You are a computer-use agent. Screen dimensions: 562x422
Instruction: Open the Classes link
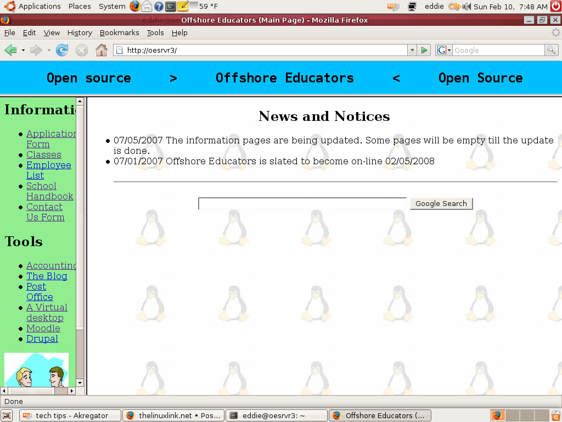coord(44,154)
